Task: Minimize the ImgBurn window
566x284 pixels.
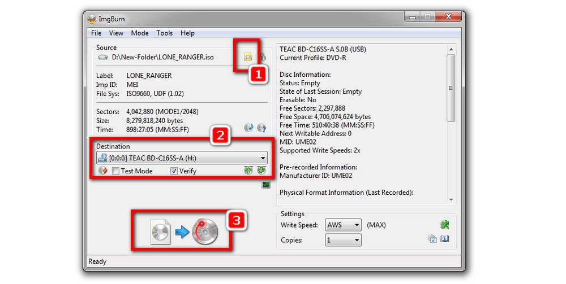Action: pyautogui.click(x=413, y=17)
